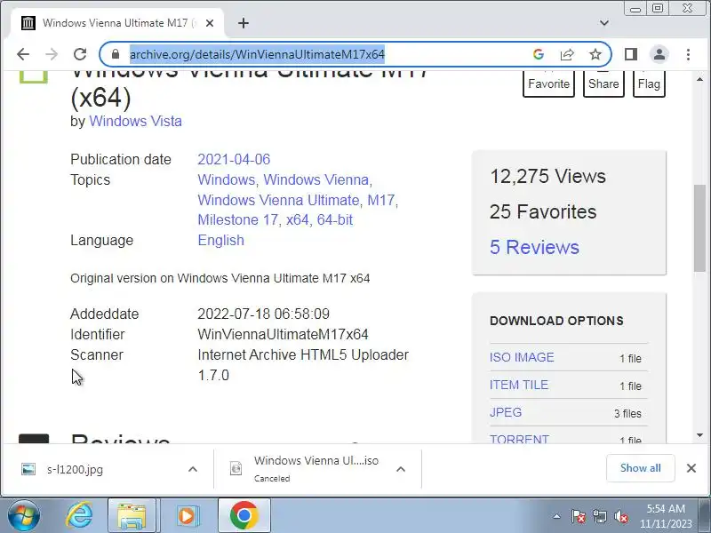View site information via padlock icon
711x533 pixels.
point(116,54)
